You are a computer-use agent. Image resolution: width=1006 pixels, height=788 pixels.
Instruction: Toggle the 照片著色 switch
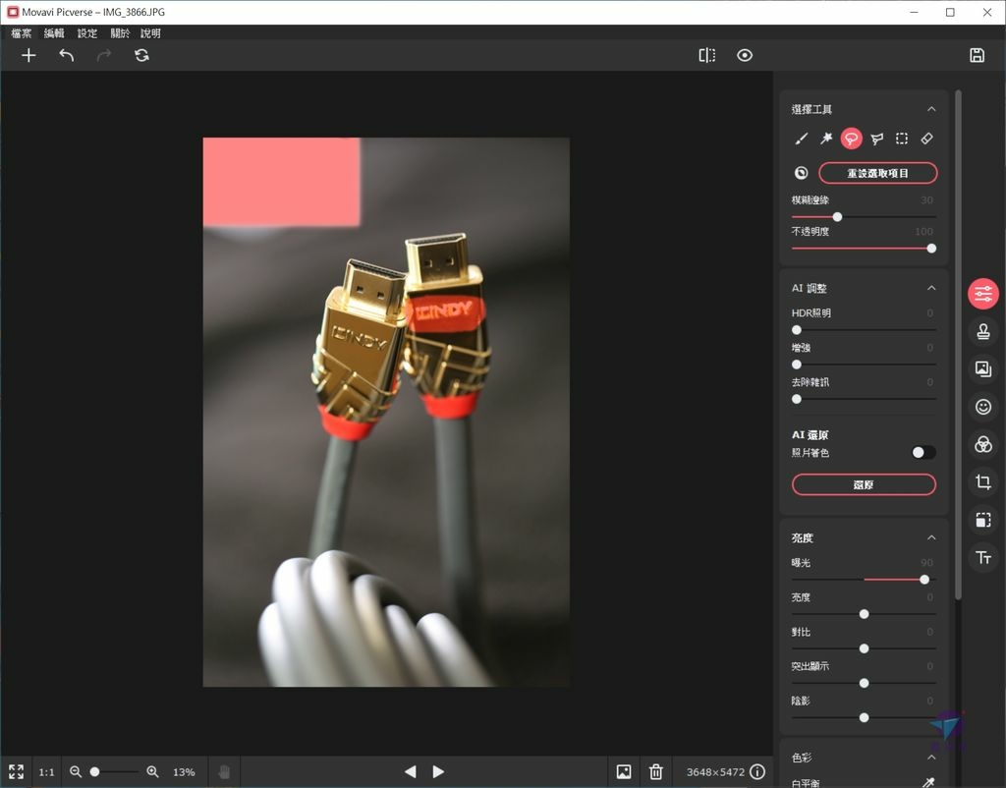pos(923,452)
